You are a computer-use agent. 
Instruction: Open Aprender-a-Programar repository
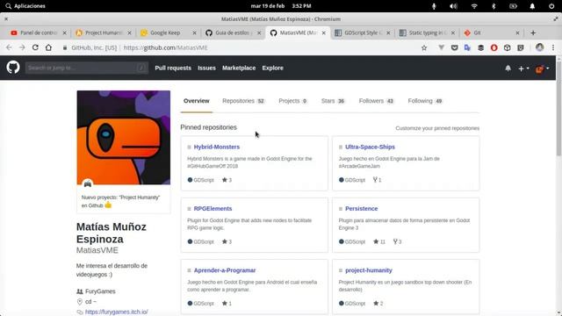[225, 270]
